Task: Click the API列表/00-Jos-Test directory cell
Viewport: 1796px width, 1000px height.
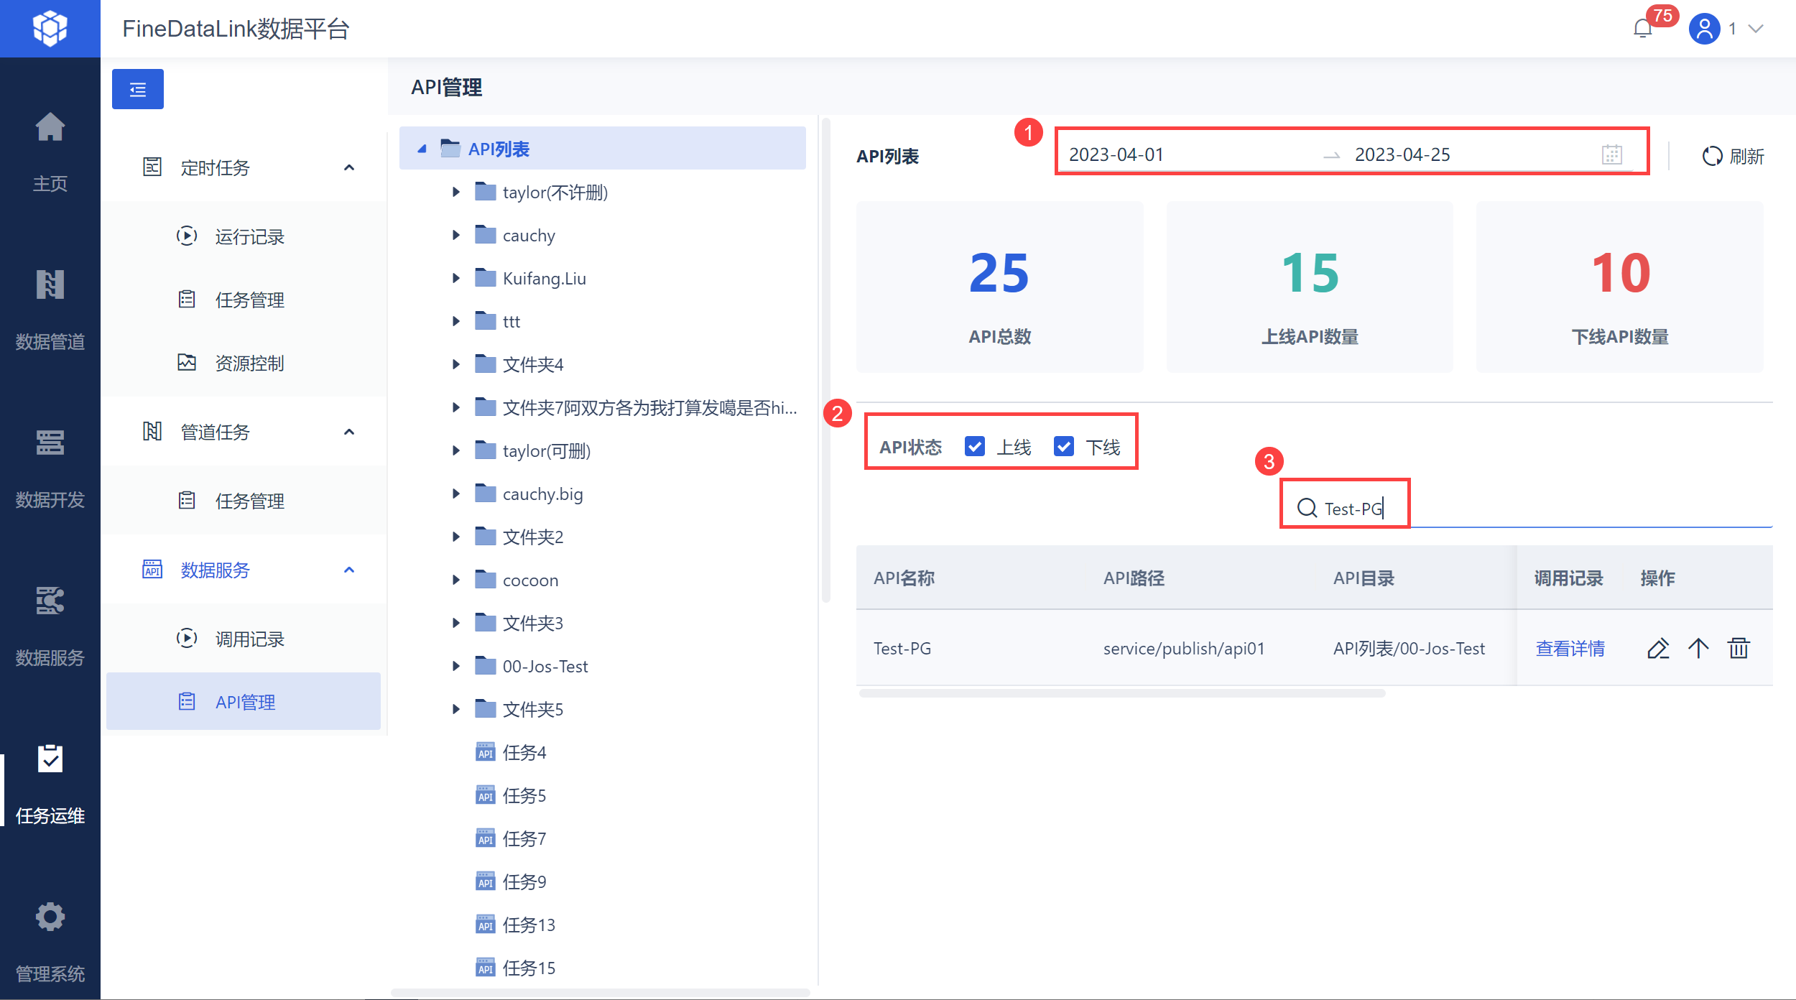Action: [1409, 648]
